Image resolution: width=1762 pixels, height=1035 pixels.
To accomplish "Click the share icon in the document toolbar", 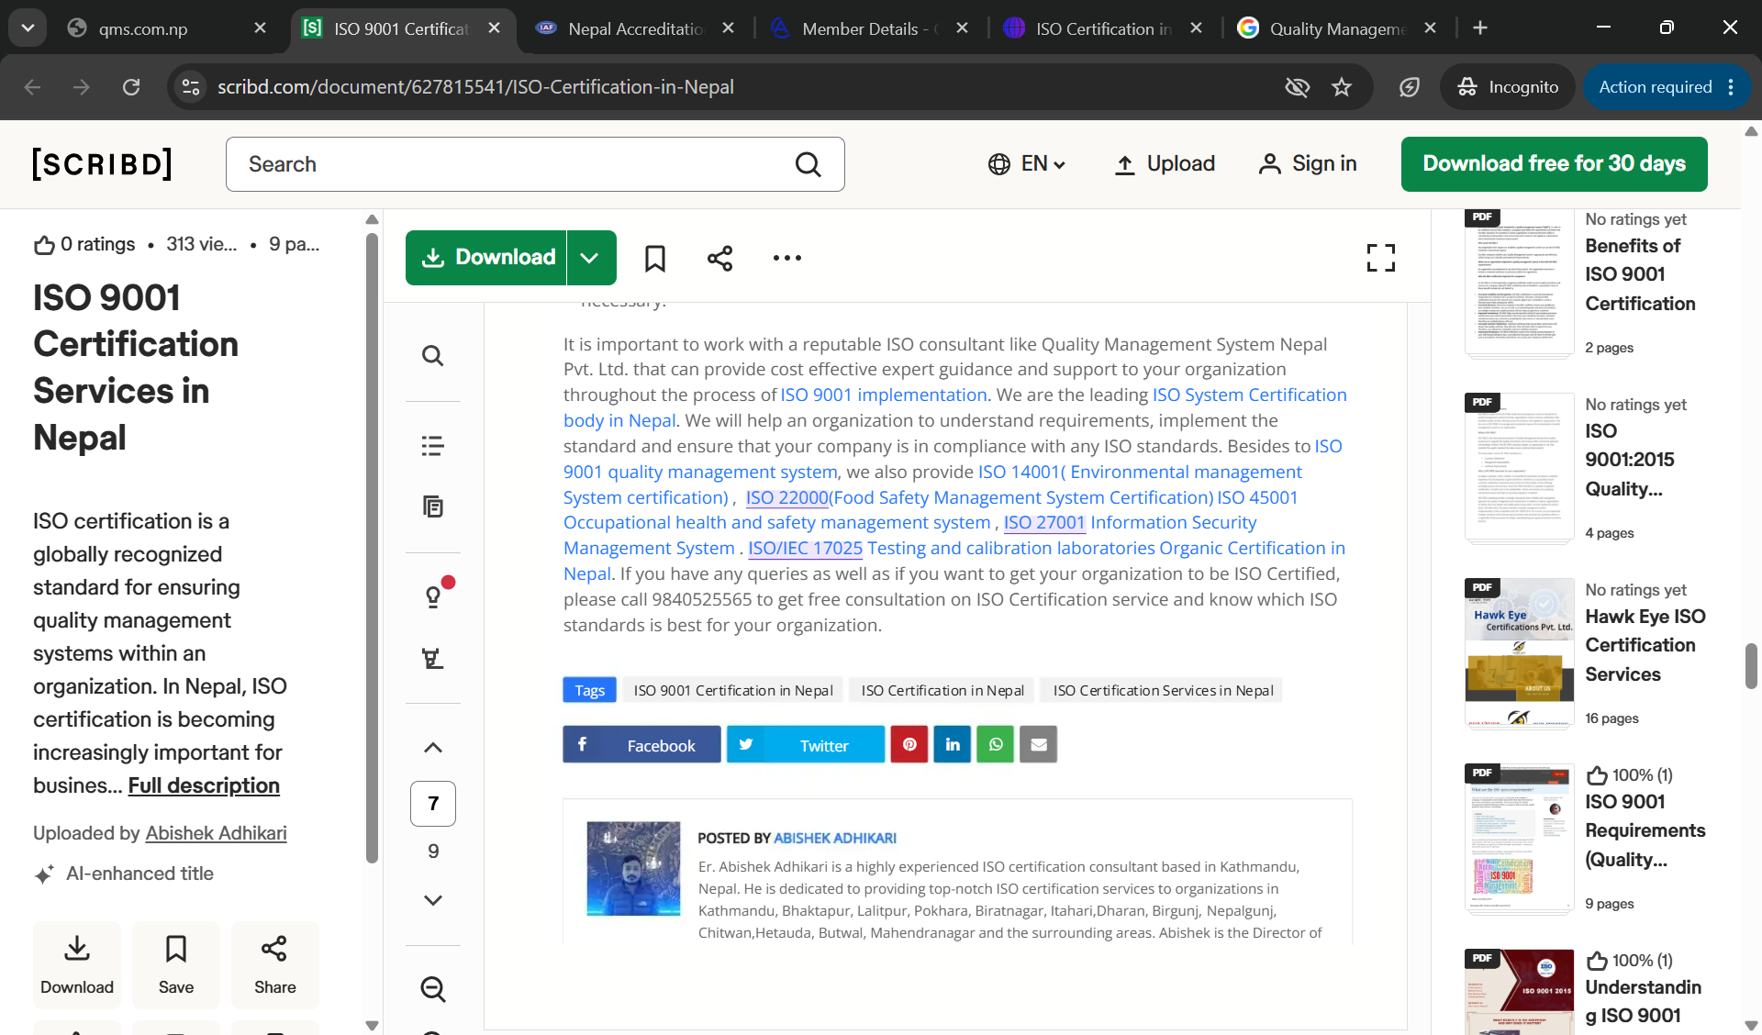I will 720,258.
